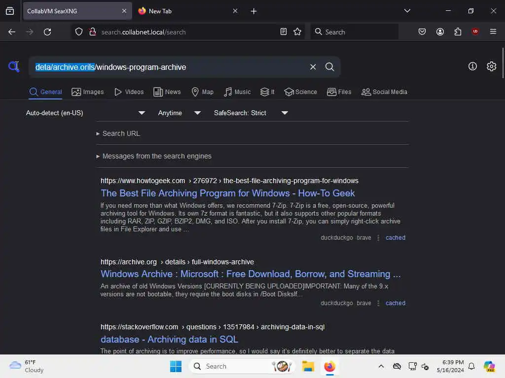Reload the current page
Screen dimensions: 505x378
click(47, 32)
